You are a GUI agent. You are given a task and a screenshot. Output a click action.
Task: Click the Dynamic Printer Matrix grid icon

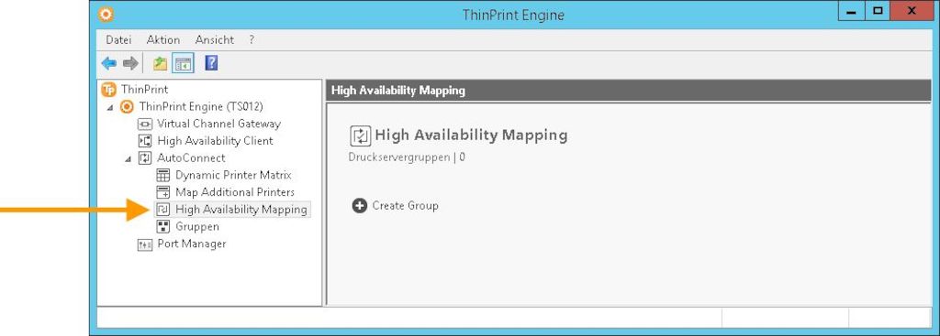pos(163,176)
